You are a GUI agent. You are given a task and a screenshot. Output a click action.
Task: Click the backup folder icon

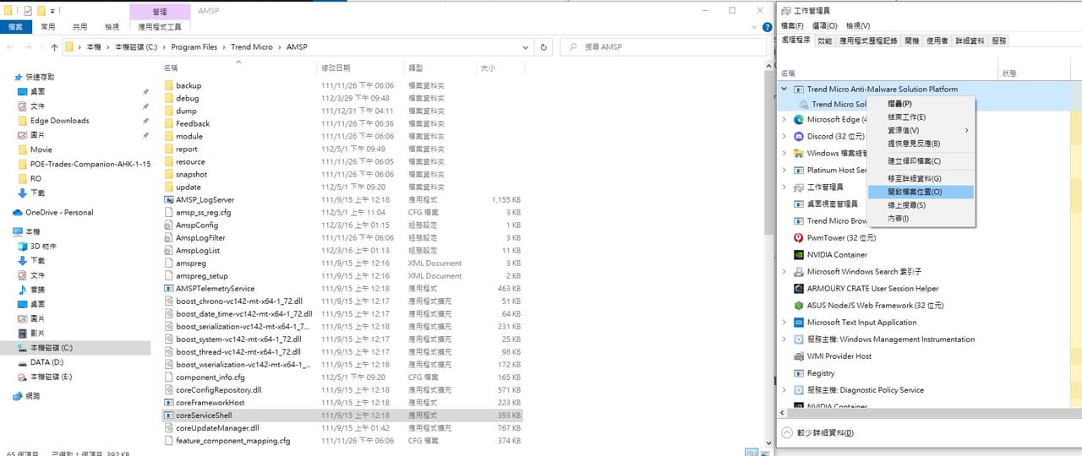(x=169, y=85)
